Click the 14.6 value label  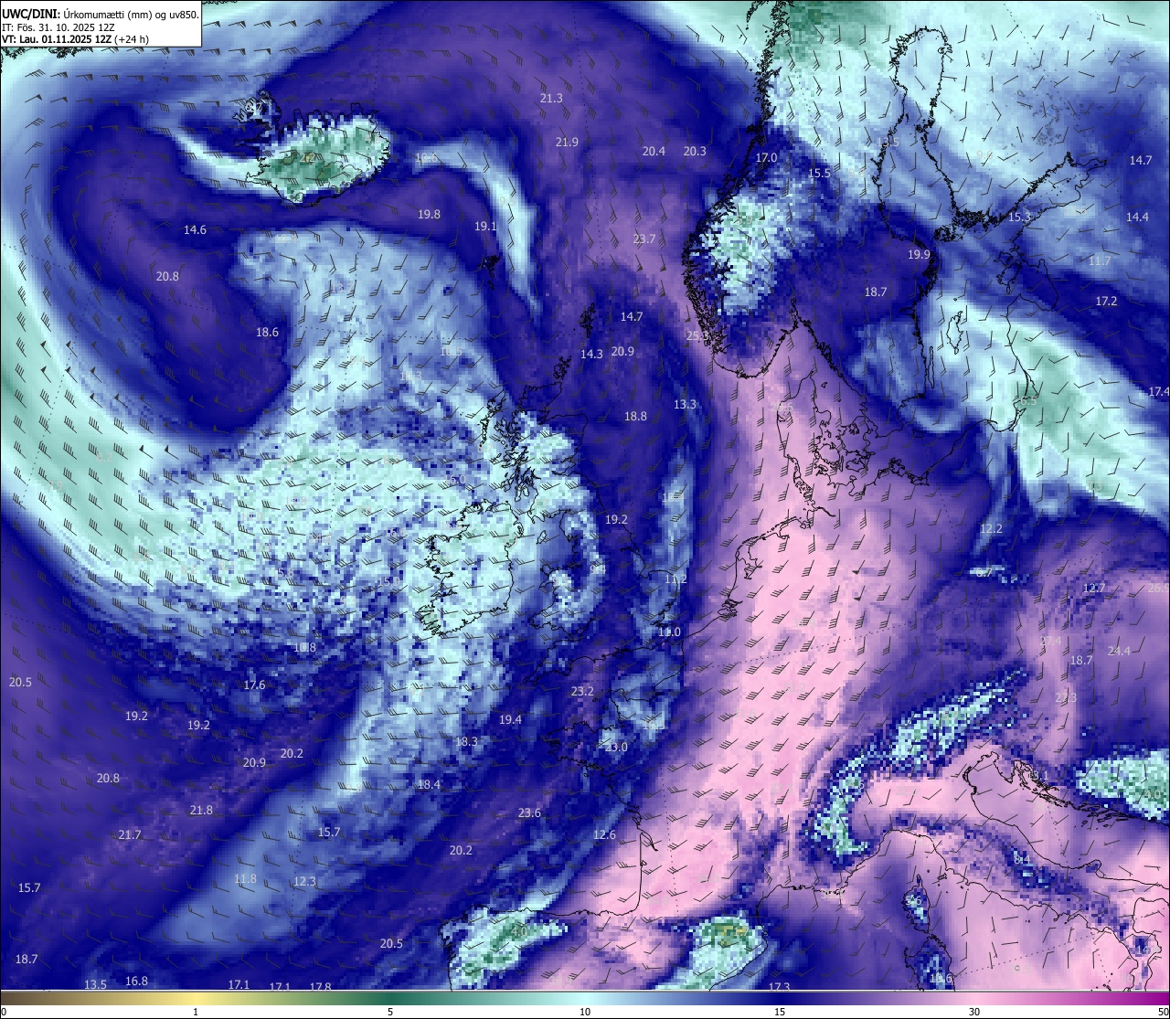coord(195,229)
